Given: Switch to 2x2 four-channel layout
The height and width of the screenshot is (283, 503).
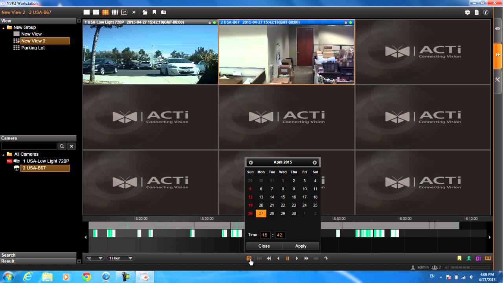Looking at the screenshot, I should (x=96, y=12).
